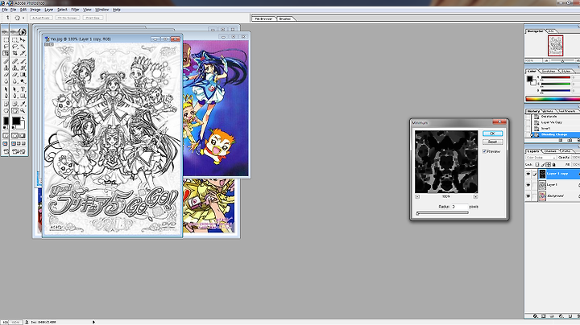Zoom in the Minimum dialog preview

(x=476, y=196)
